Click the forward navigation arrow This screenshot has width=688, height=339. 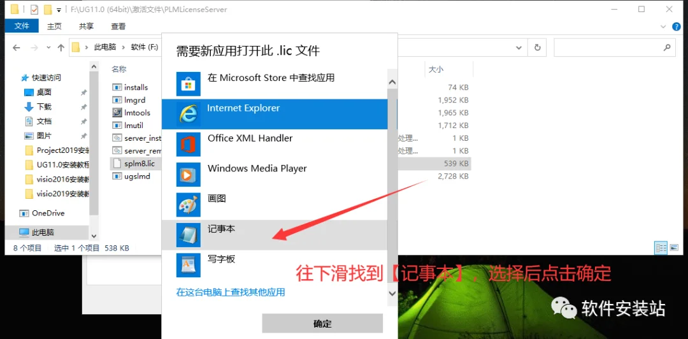coord(34,48)
